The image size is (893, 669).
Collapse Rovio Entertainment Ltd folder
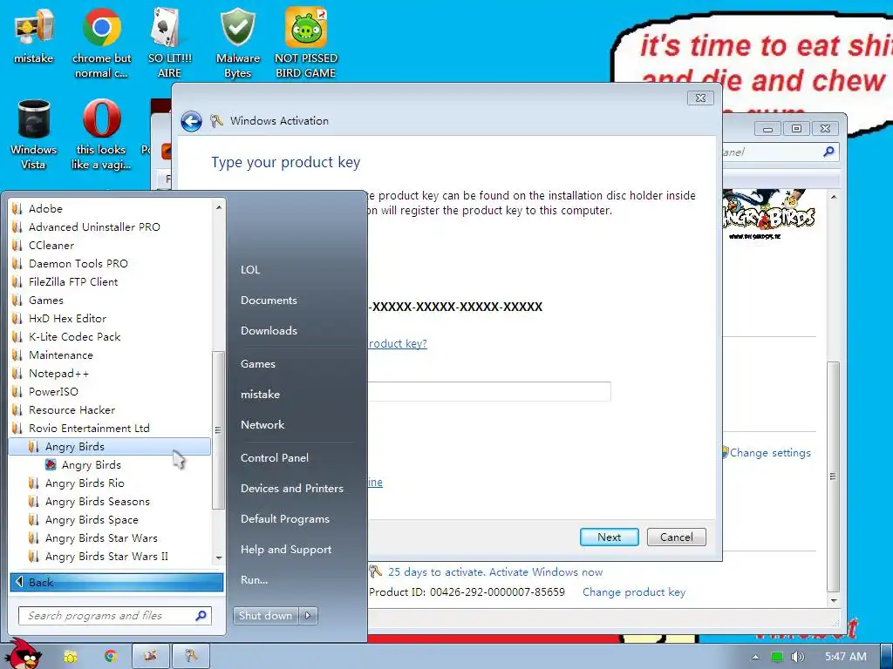click(x=111, y=429)
